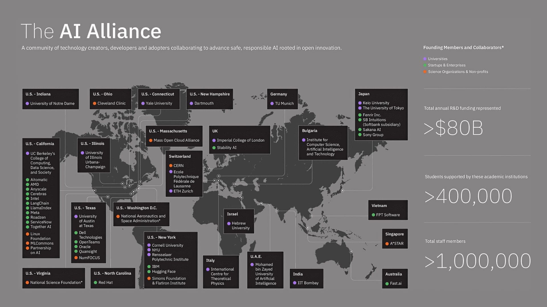Select "Sony Group" entry
547x307 pixels.
pyautogui.click(x=373, y=135)
